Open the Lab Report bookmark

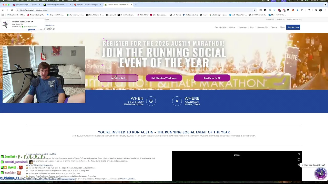(175, 15)
